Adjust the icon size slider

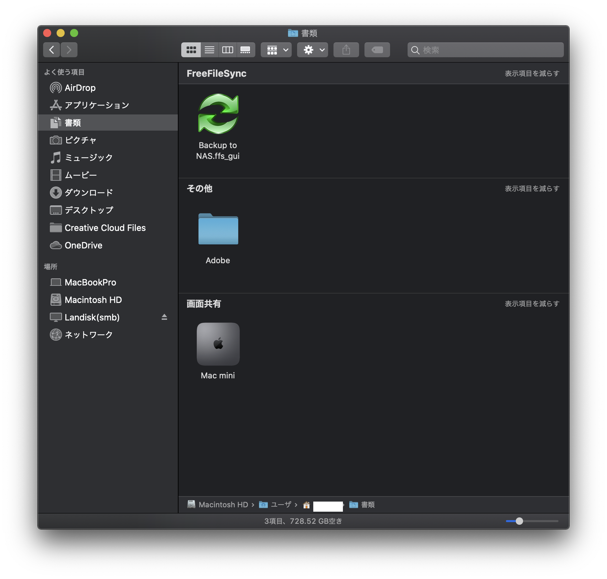click(x=519, y=521)
